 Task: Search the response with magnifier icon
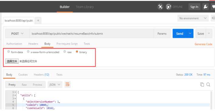tap(208, 85)
